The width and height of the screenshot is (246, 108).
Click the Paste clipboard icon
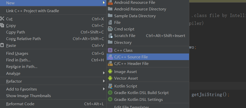click(x=2, y=45)
